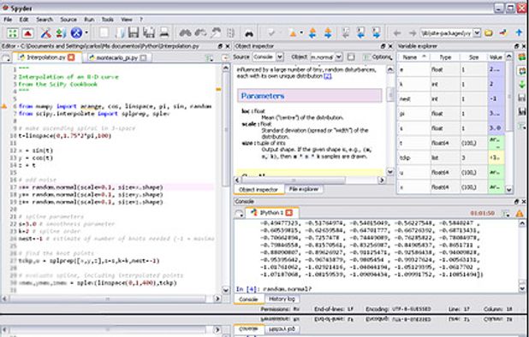Click the console input line 'In [4]: random.normal?'
Viewport: 529px width, 337px height.
(274, 289)
